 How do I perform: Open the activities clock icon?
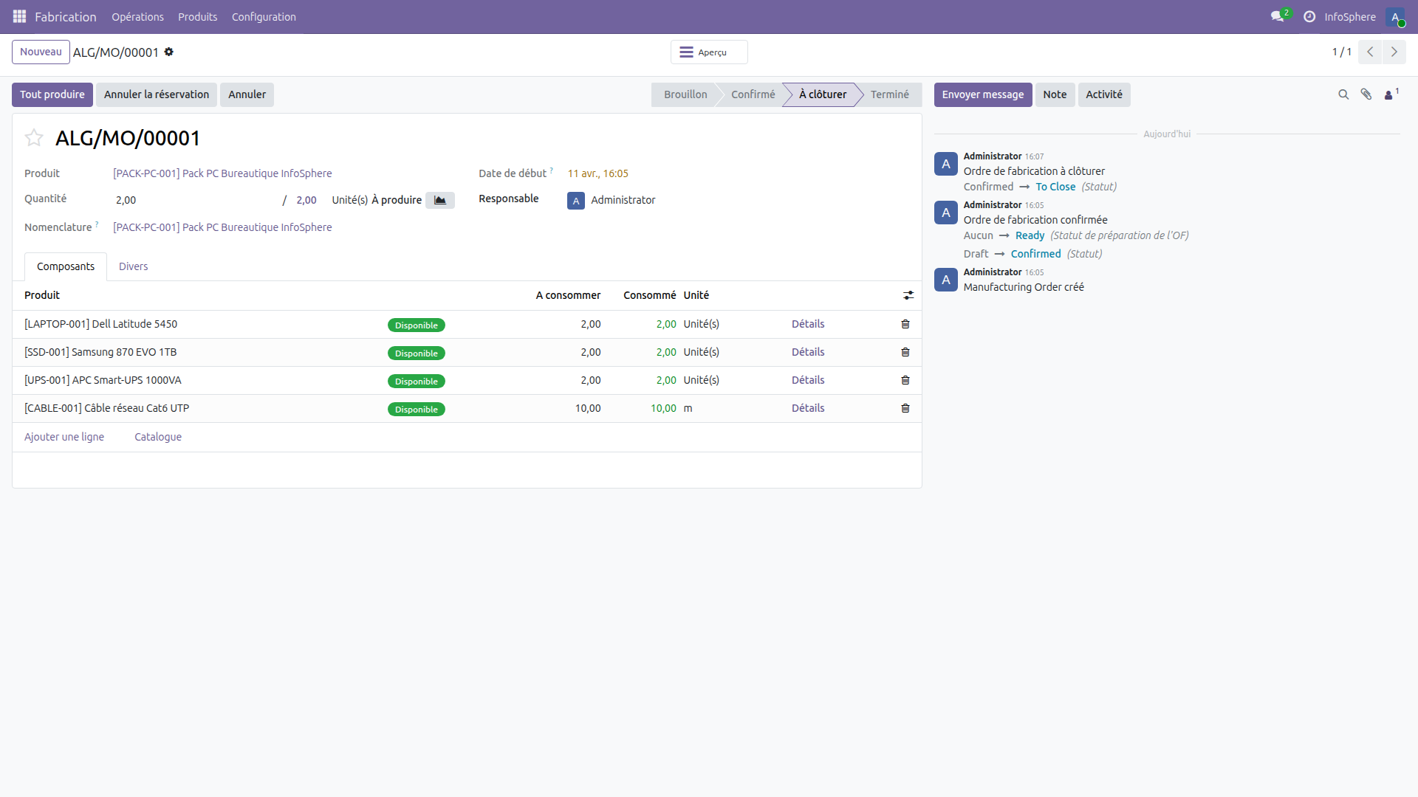pos(1309,16)
